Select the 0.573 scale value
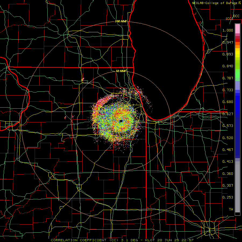 coord(228,126)
